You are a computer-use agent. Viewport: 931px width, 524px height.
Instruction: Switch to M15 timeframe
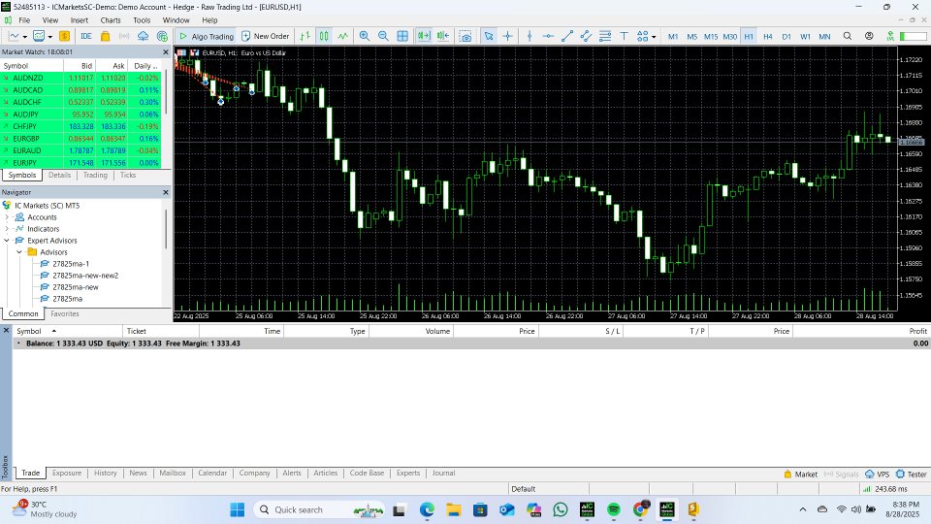pos(711,36)
